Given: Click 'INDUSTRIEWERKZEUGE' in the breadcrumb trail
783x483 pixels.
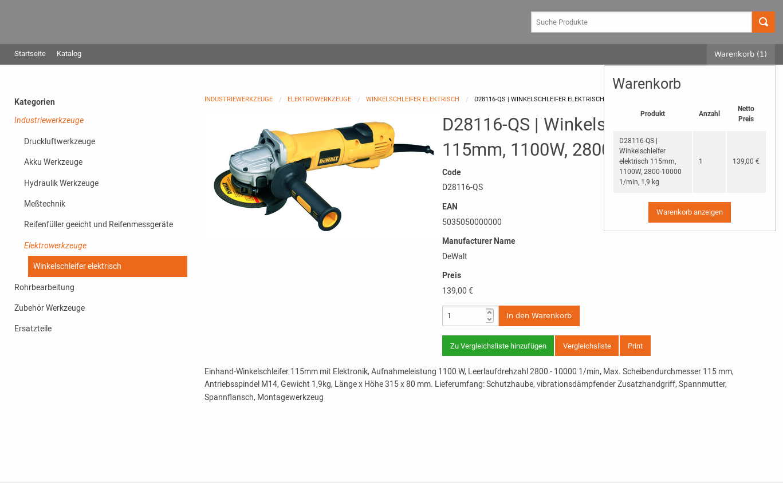Looking at the screenshot, I should 238,99.
